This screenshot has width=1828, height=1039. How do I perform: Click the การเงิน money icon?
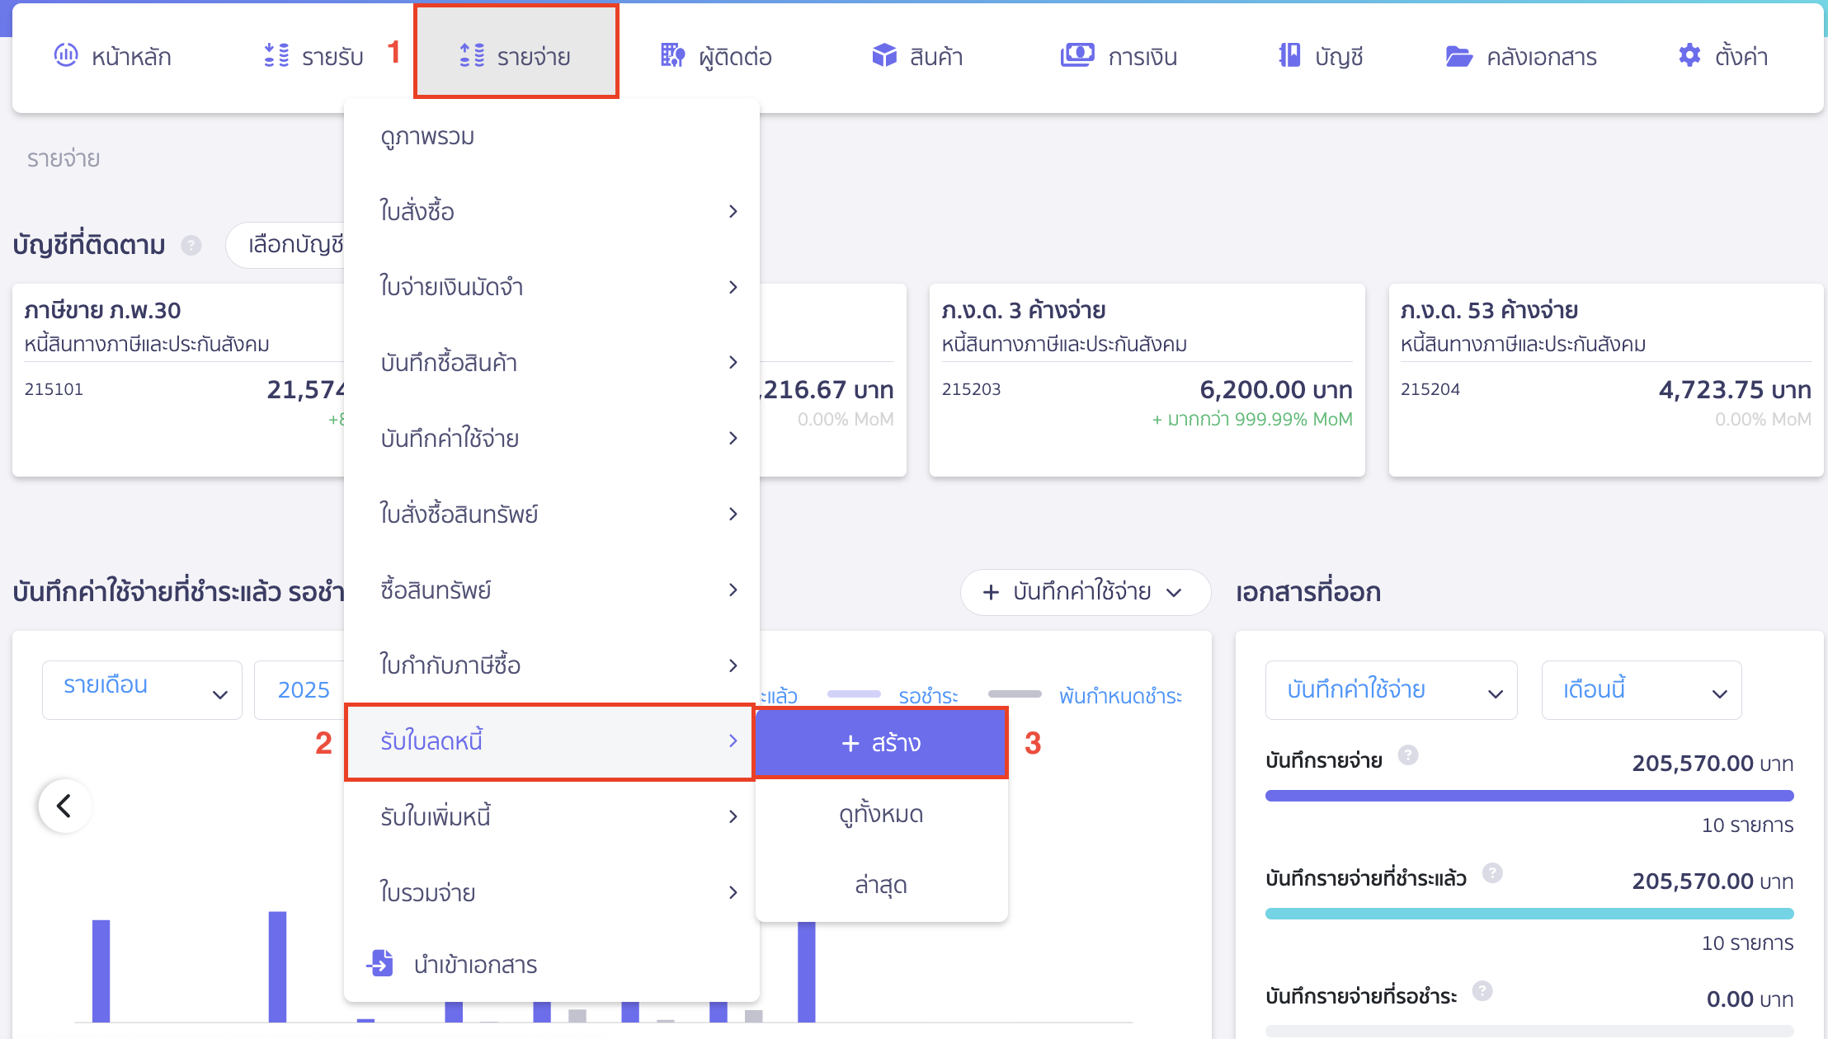pyautogui.click(x=1077, y=55)
